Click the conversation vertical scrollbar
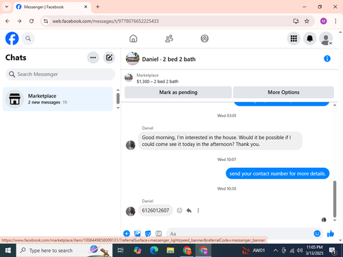 [x=335, y=199]
